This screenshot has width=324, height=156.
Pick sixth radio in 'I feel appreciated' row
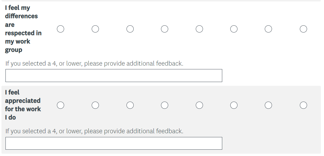coord(234,105)
